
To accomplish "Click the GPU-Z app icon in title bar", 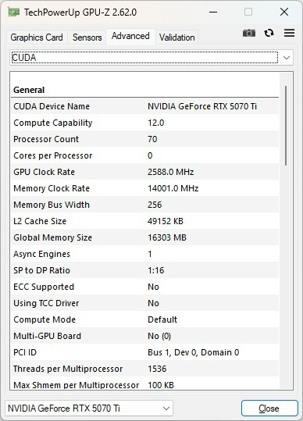I will [x=14, y=12].
